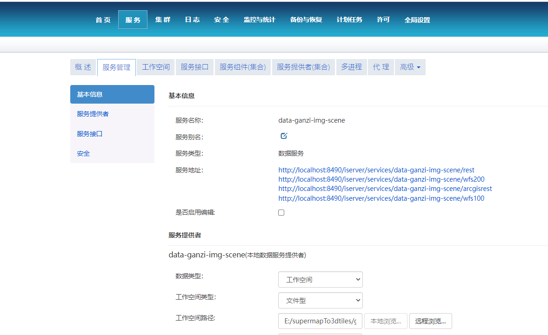This screenshot has height=335, width=548.
Task: Switch to the 服务提供者(集合) tab
Action: (303, 67)
